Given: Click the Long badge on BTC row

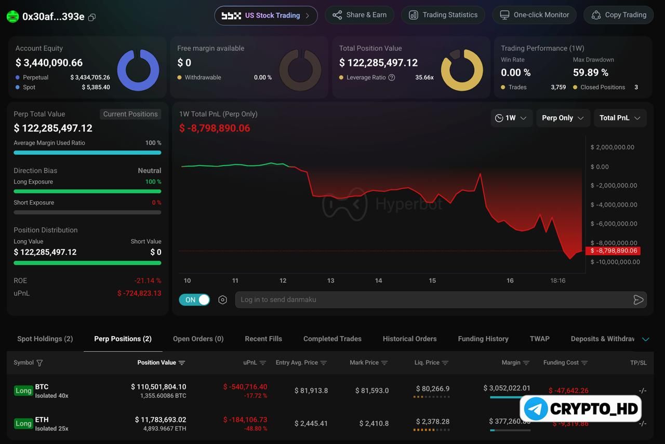Looking at the screenshot, I should point(23,391).
